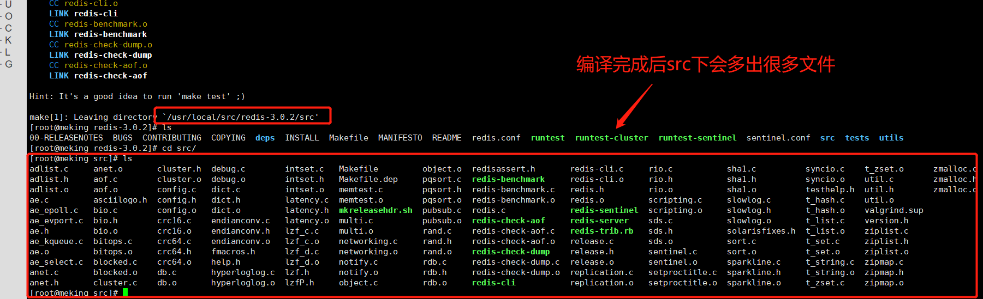
Task: Click the LINK redis-check-dump build line
Action: (x=100, y=55)
